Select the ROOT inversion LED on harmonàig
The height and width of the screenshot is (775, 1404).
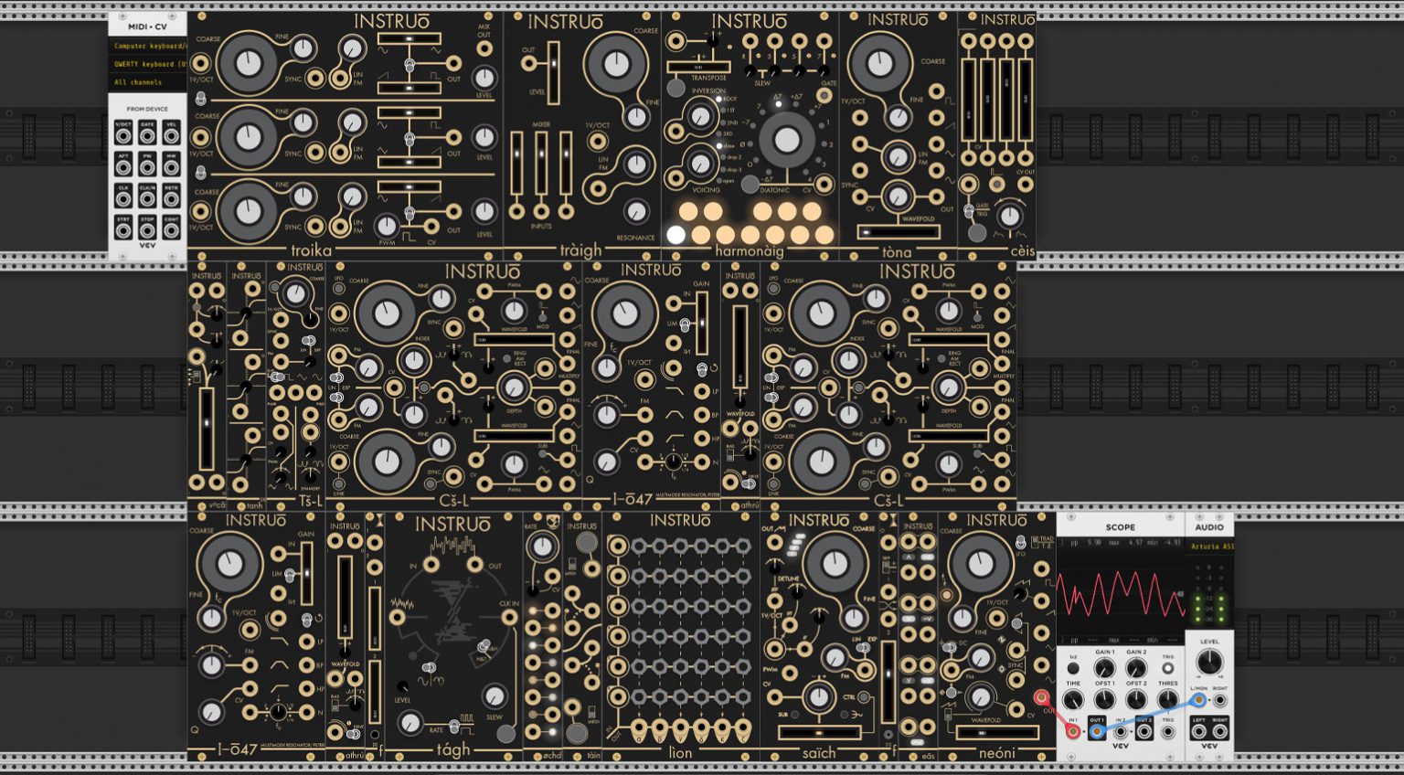(x=719, y=98)
